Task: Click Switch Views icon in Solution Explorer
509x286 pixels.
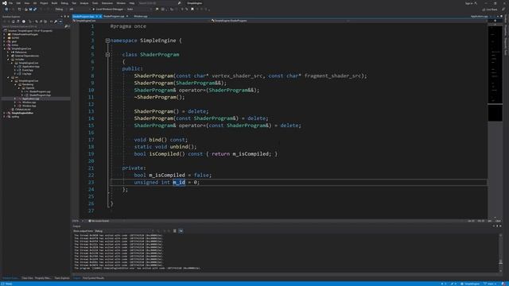Action: [x=17, y=21]
